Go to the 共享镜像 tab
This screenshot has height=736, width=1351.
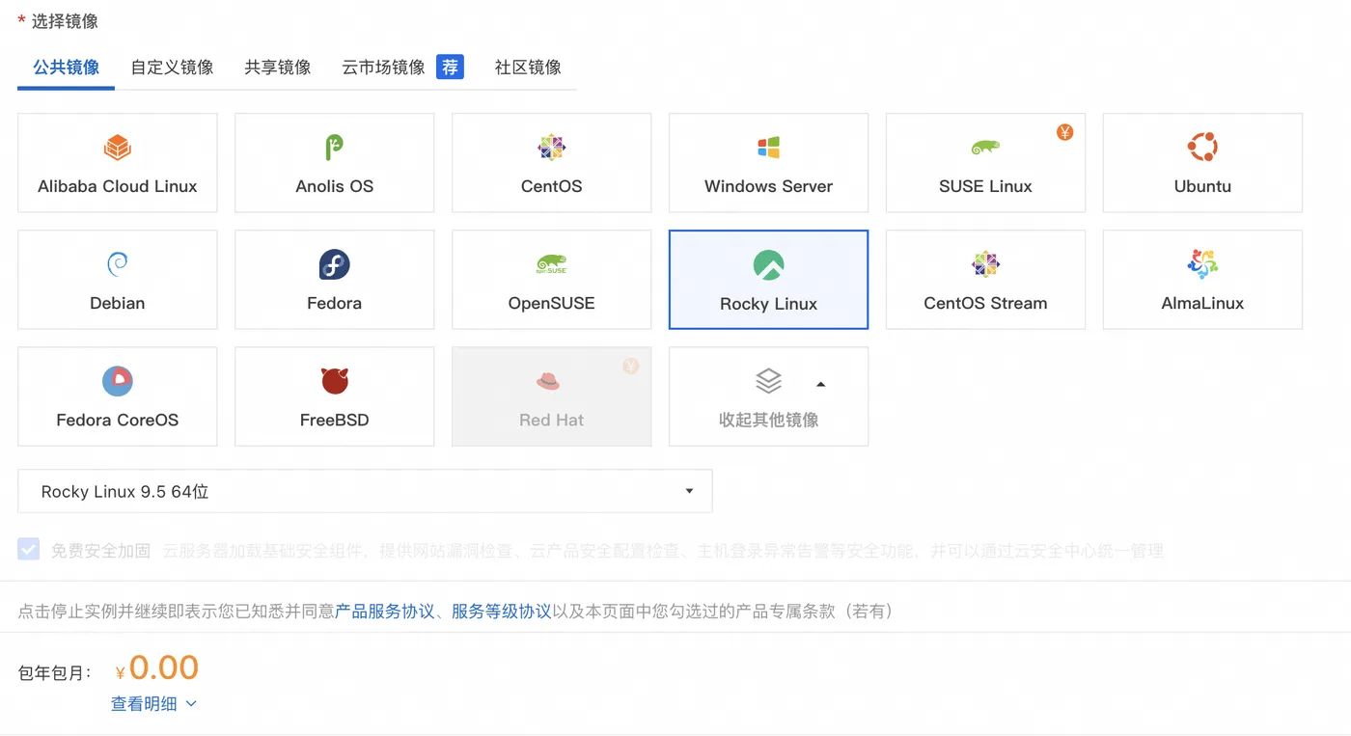pyautogui.click(x=277, y=68)
